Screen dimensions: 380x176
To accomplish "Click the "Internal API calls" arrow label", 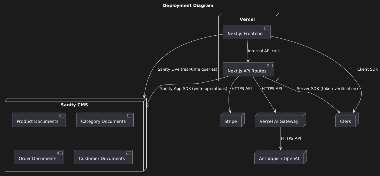I will point(264,51).
